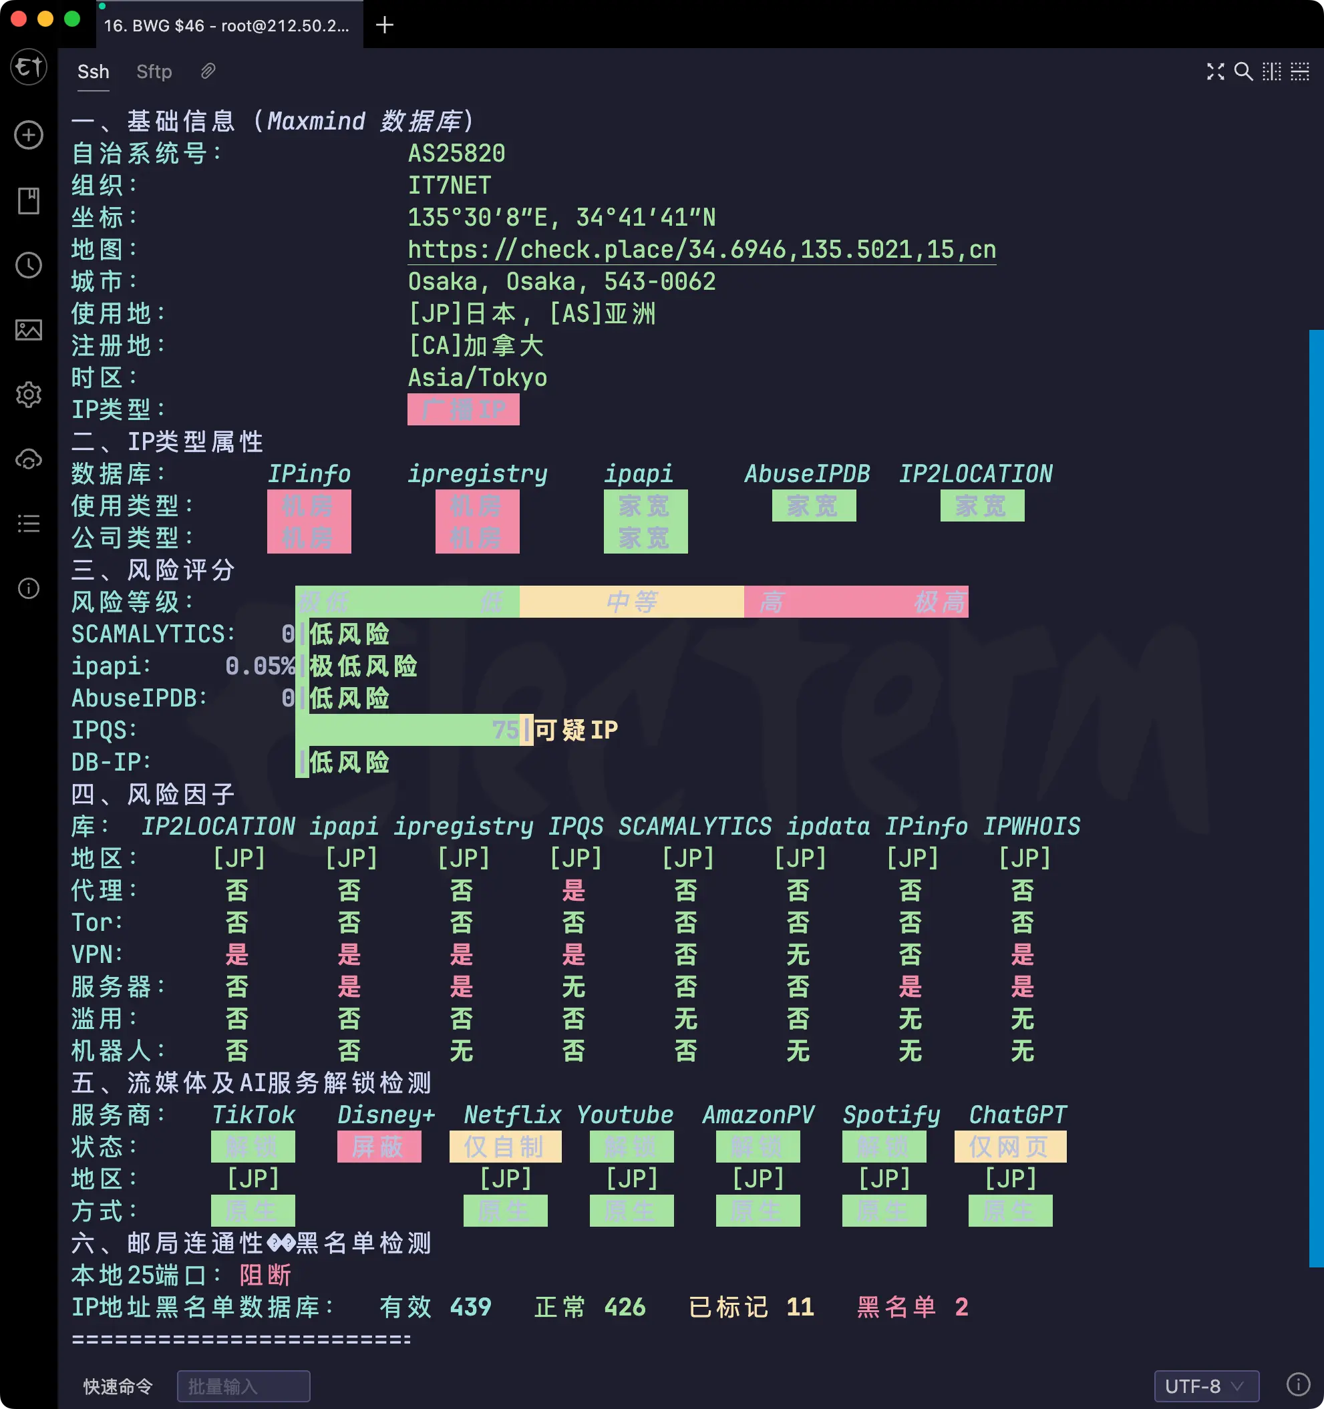Open the about info icon in the sidebar

[x=28, y=588]
